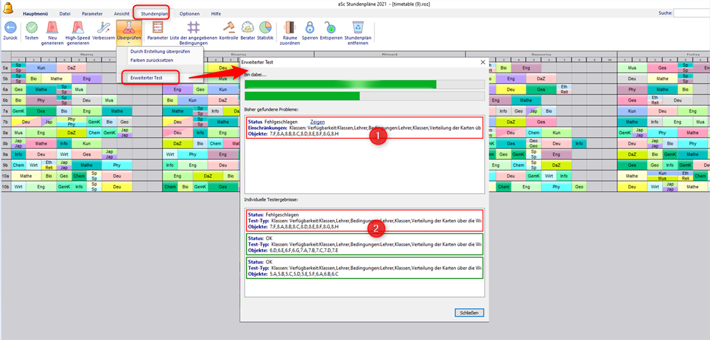The width and height of the screenshot is (710, 340).
Task: Switch to the Hauptmenü tab
Action: [35, 14]
